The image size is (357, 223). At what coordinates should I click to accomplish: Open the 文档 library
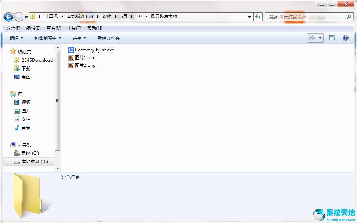coord(26,119)
